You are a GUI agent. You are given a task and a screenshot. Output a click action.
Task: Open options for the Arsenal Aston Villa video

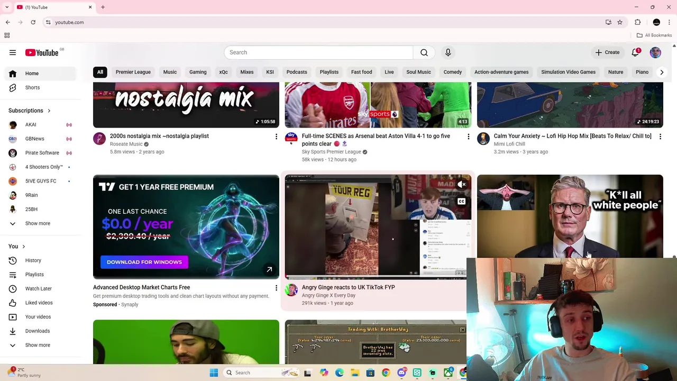point(468,137)
